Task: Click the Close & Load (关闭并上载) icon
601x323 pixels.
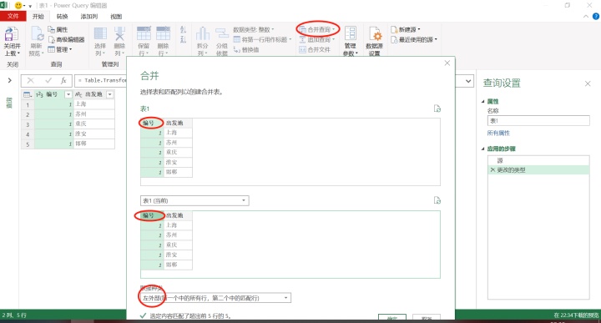Action: click(11, 34)
